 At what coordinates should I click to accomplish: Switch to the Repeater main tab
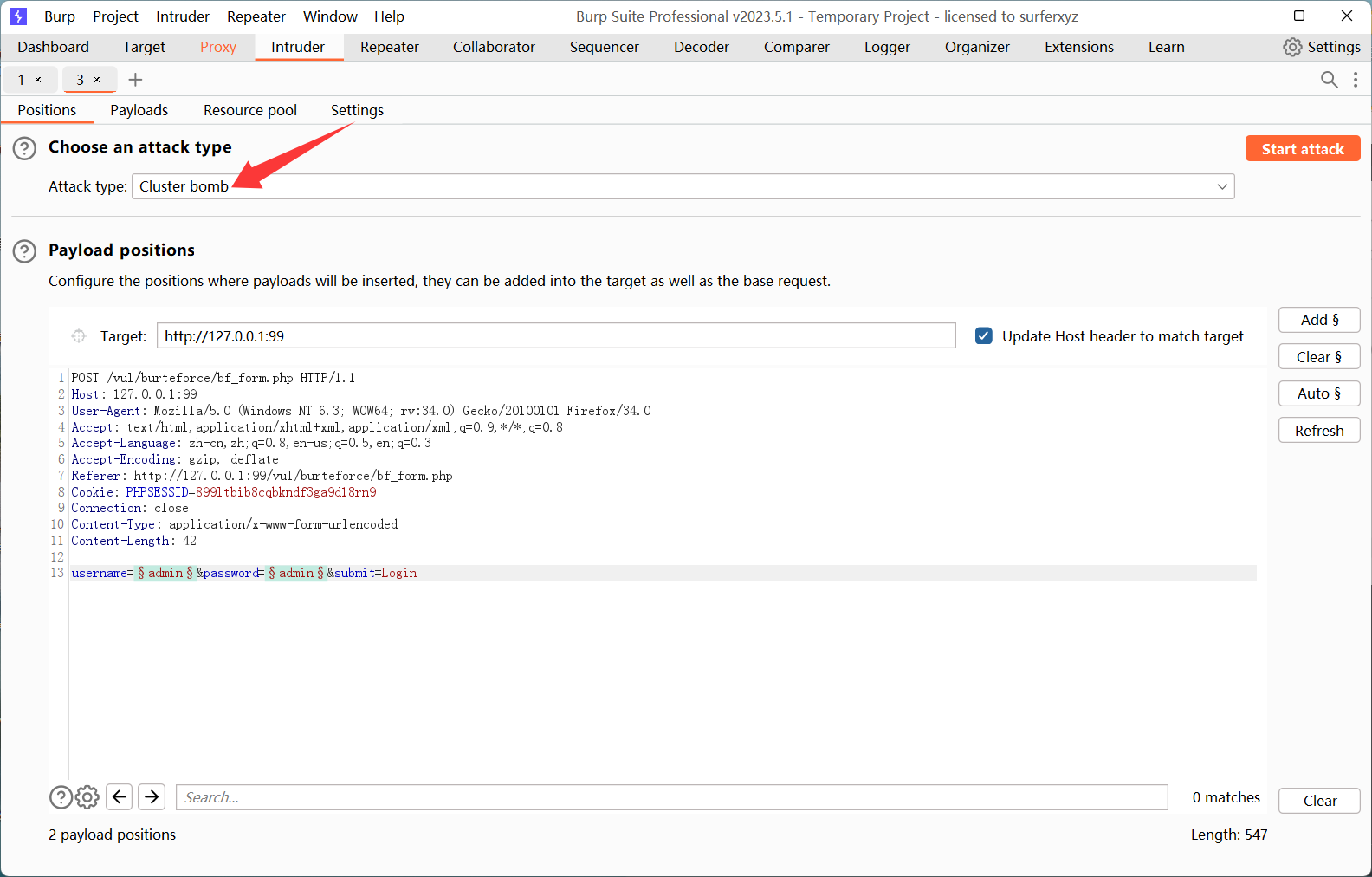click(390, 47)
